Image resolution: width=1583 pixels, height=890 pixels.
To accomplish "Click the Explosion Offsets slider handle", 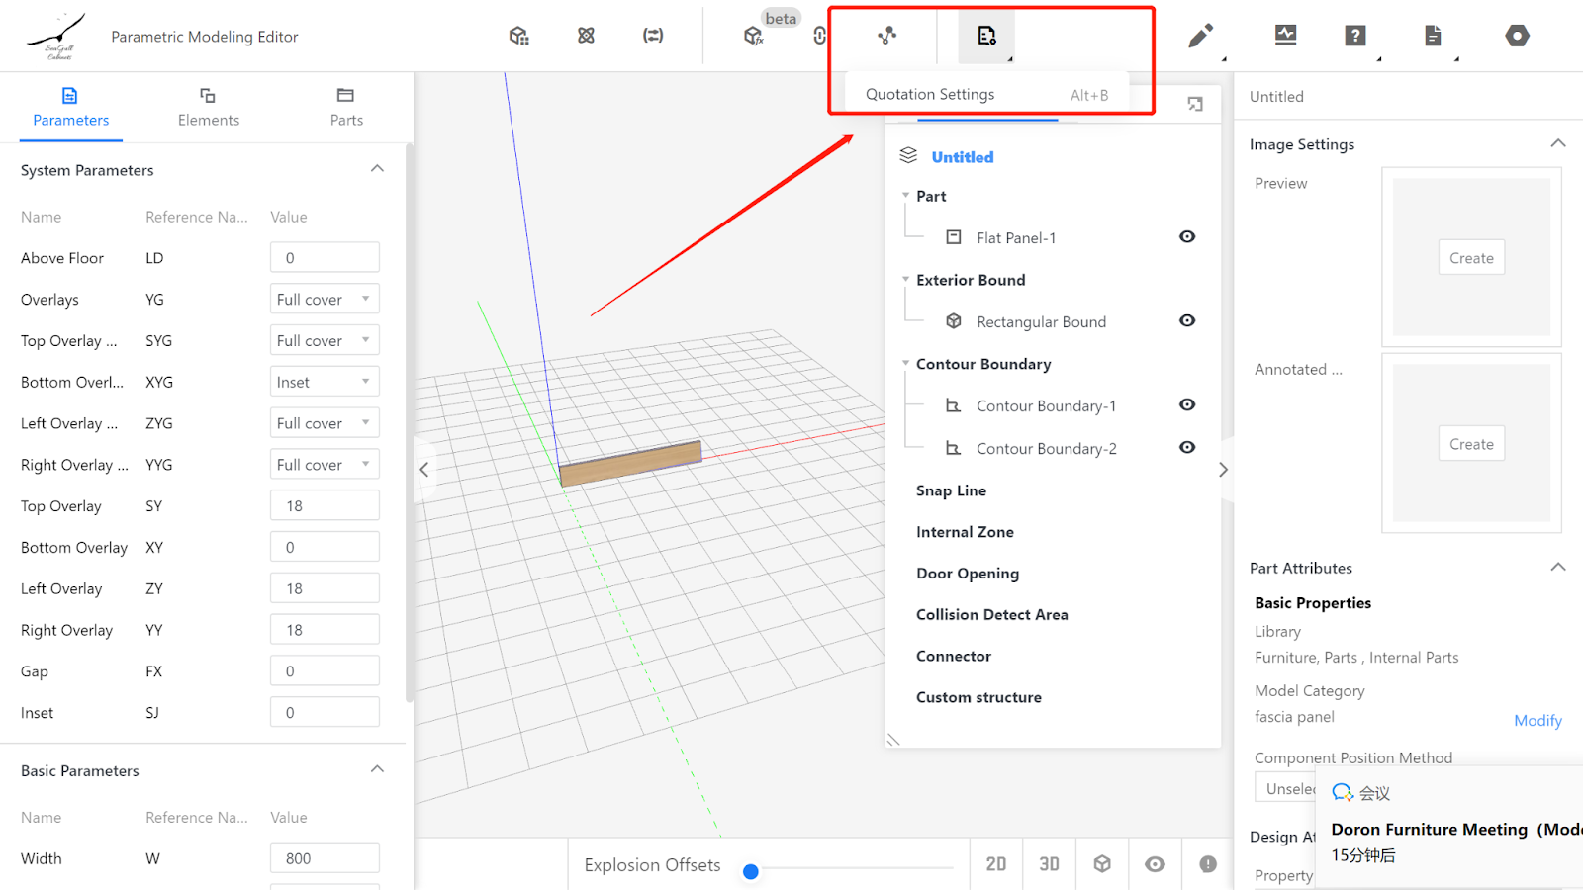I will tap(751, 871).
